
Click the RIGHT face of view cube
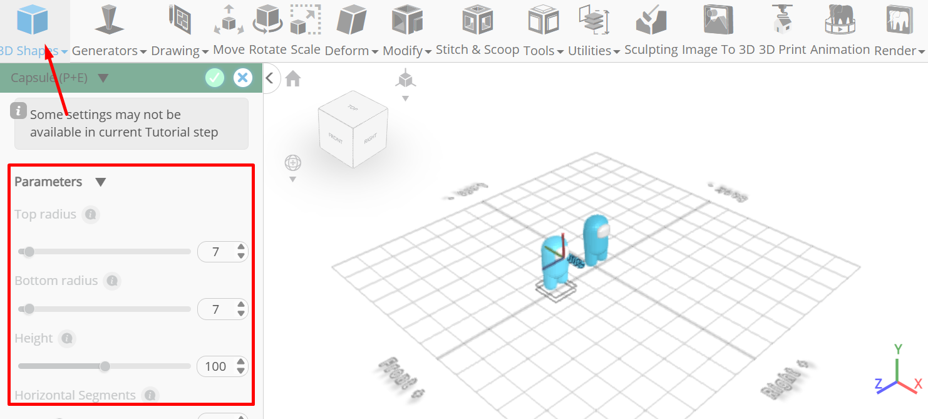coord(370,140)
